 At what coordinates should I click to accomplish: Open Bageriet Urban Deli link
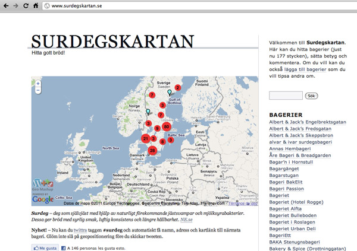[x=292, y=228]
